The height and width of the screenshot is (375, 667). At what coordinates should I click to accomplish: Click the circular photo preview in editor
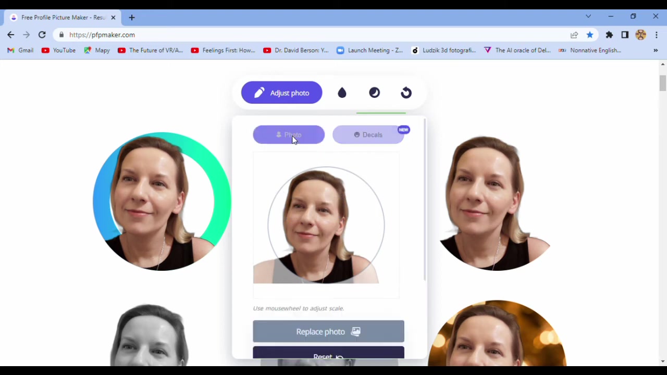326,225
